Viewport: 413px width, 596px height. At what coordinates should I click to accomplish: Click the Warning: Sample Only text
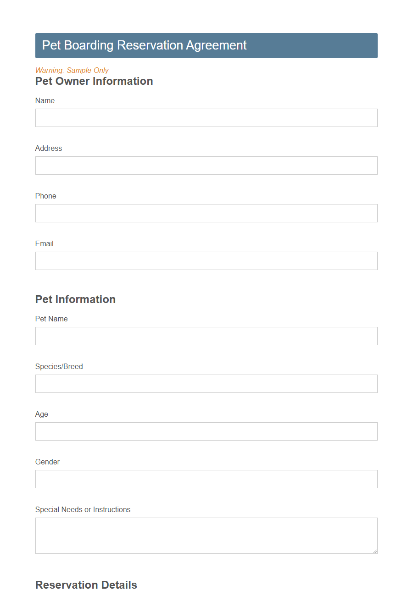click(72, 70)
